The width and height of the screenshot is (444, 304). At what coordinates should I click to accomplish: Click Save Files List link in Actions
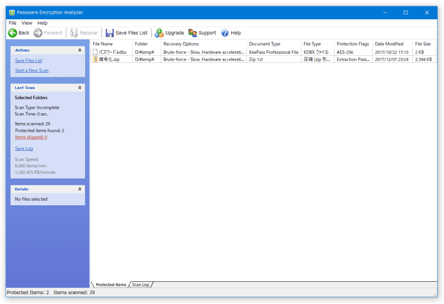[29, 60]
